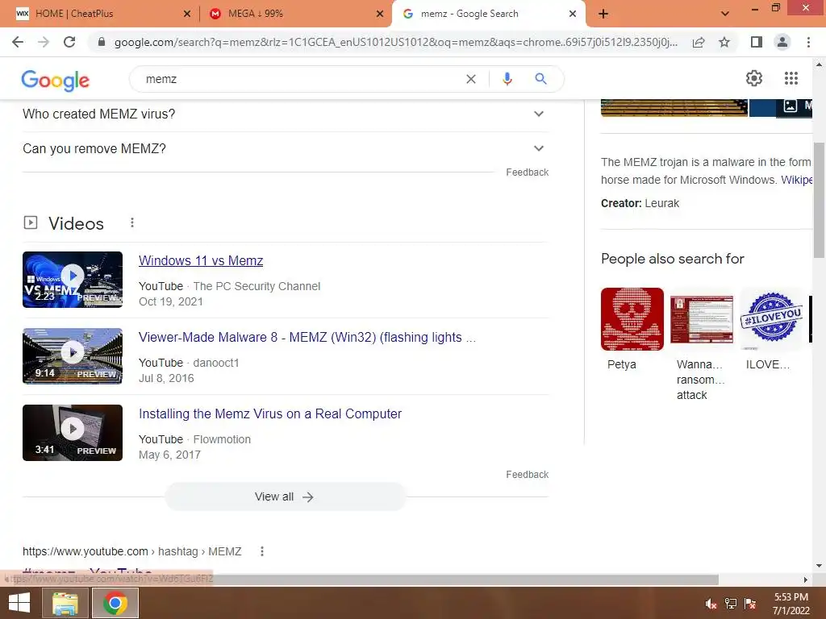Image resolution: width=826 pixels, height=619 pixels.
Task: Open File Explorer from taskbar
Action: (x=65, y=603)
